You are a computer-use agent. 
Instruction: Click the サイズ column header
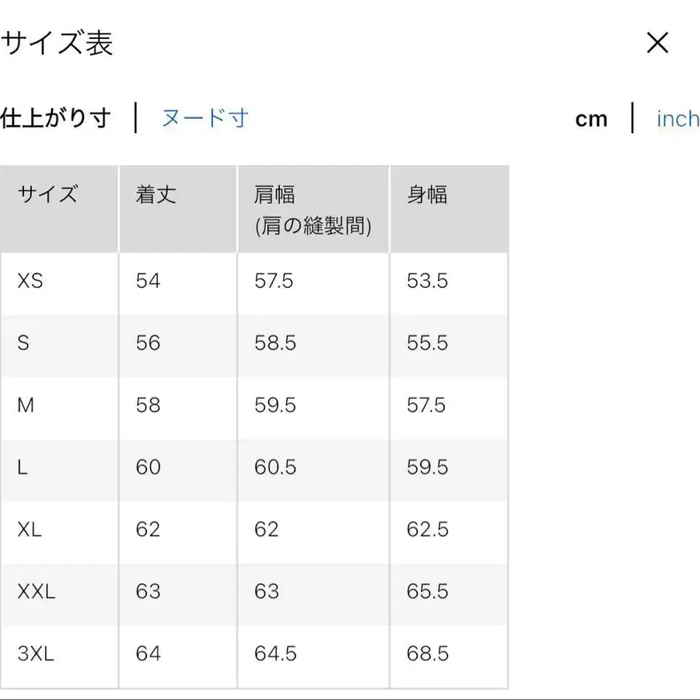(x=47, y=195)
